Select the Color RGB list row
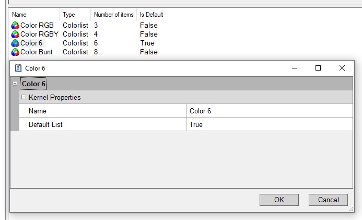Screen dimensions: 362x220 tap(37, 26)
